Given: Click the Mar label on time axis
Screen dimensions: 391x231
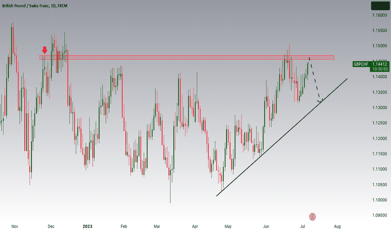Looking at the screenshot, I should coord(157,226).
